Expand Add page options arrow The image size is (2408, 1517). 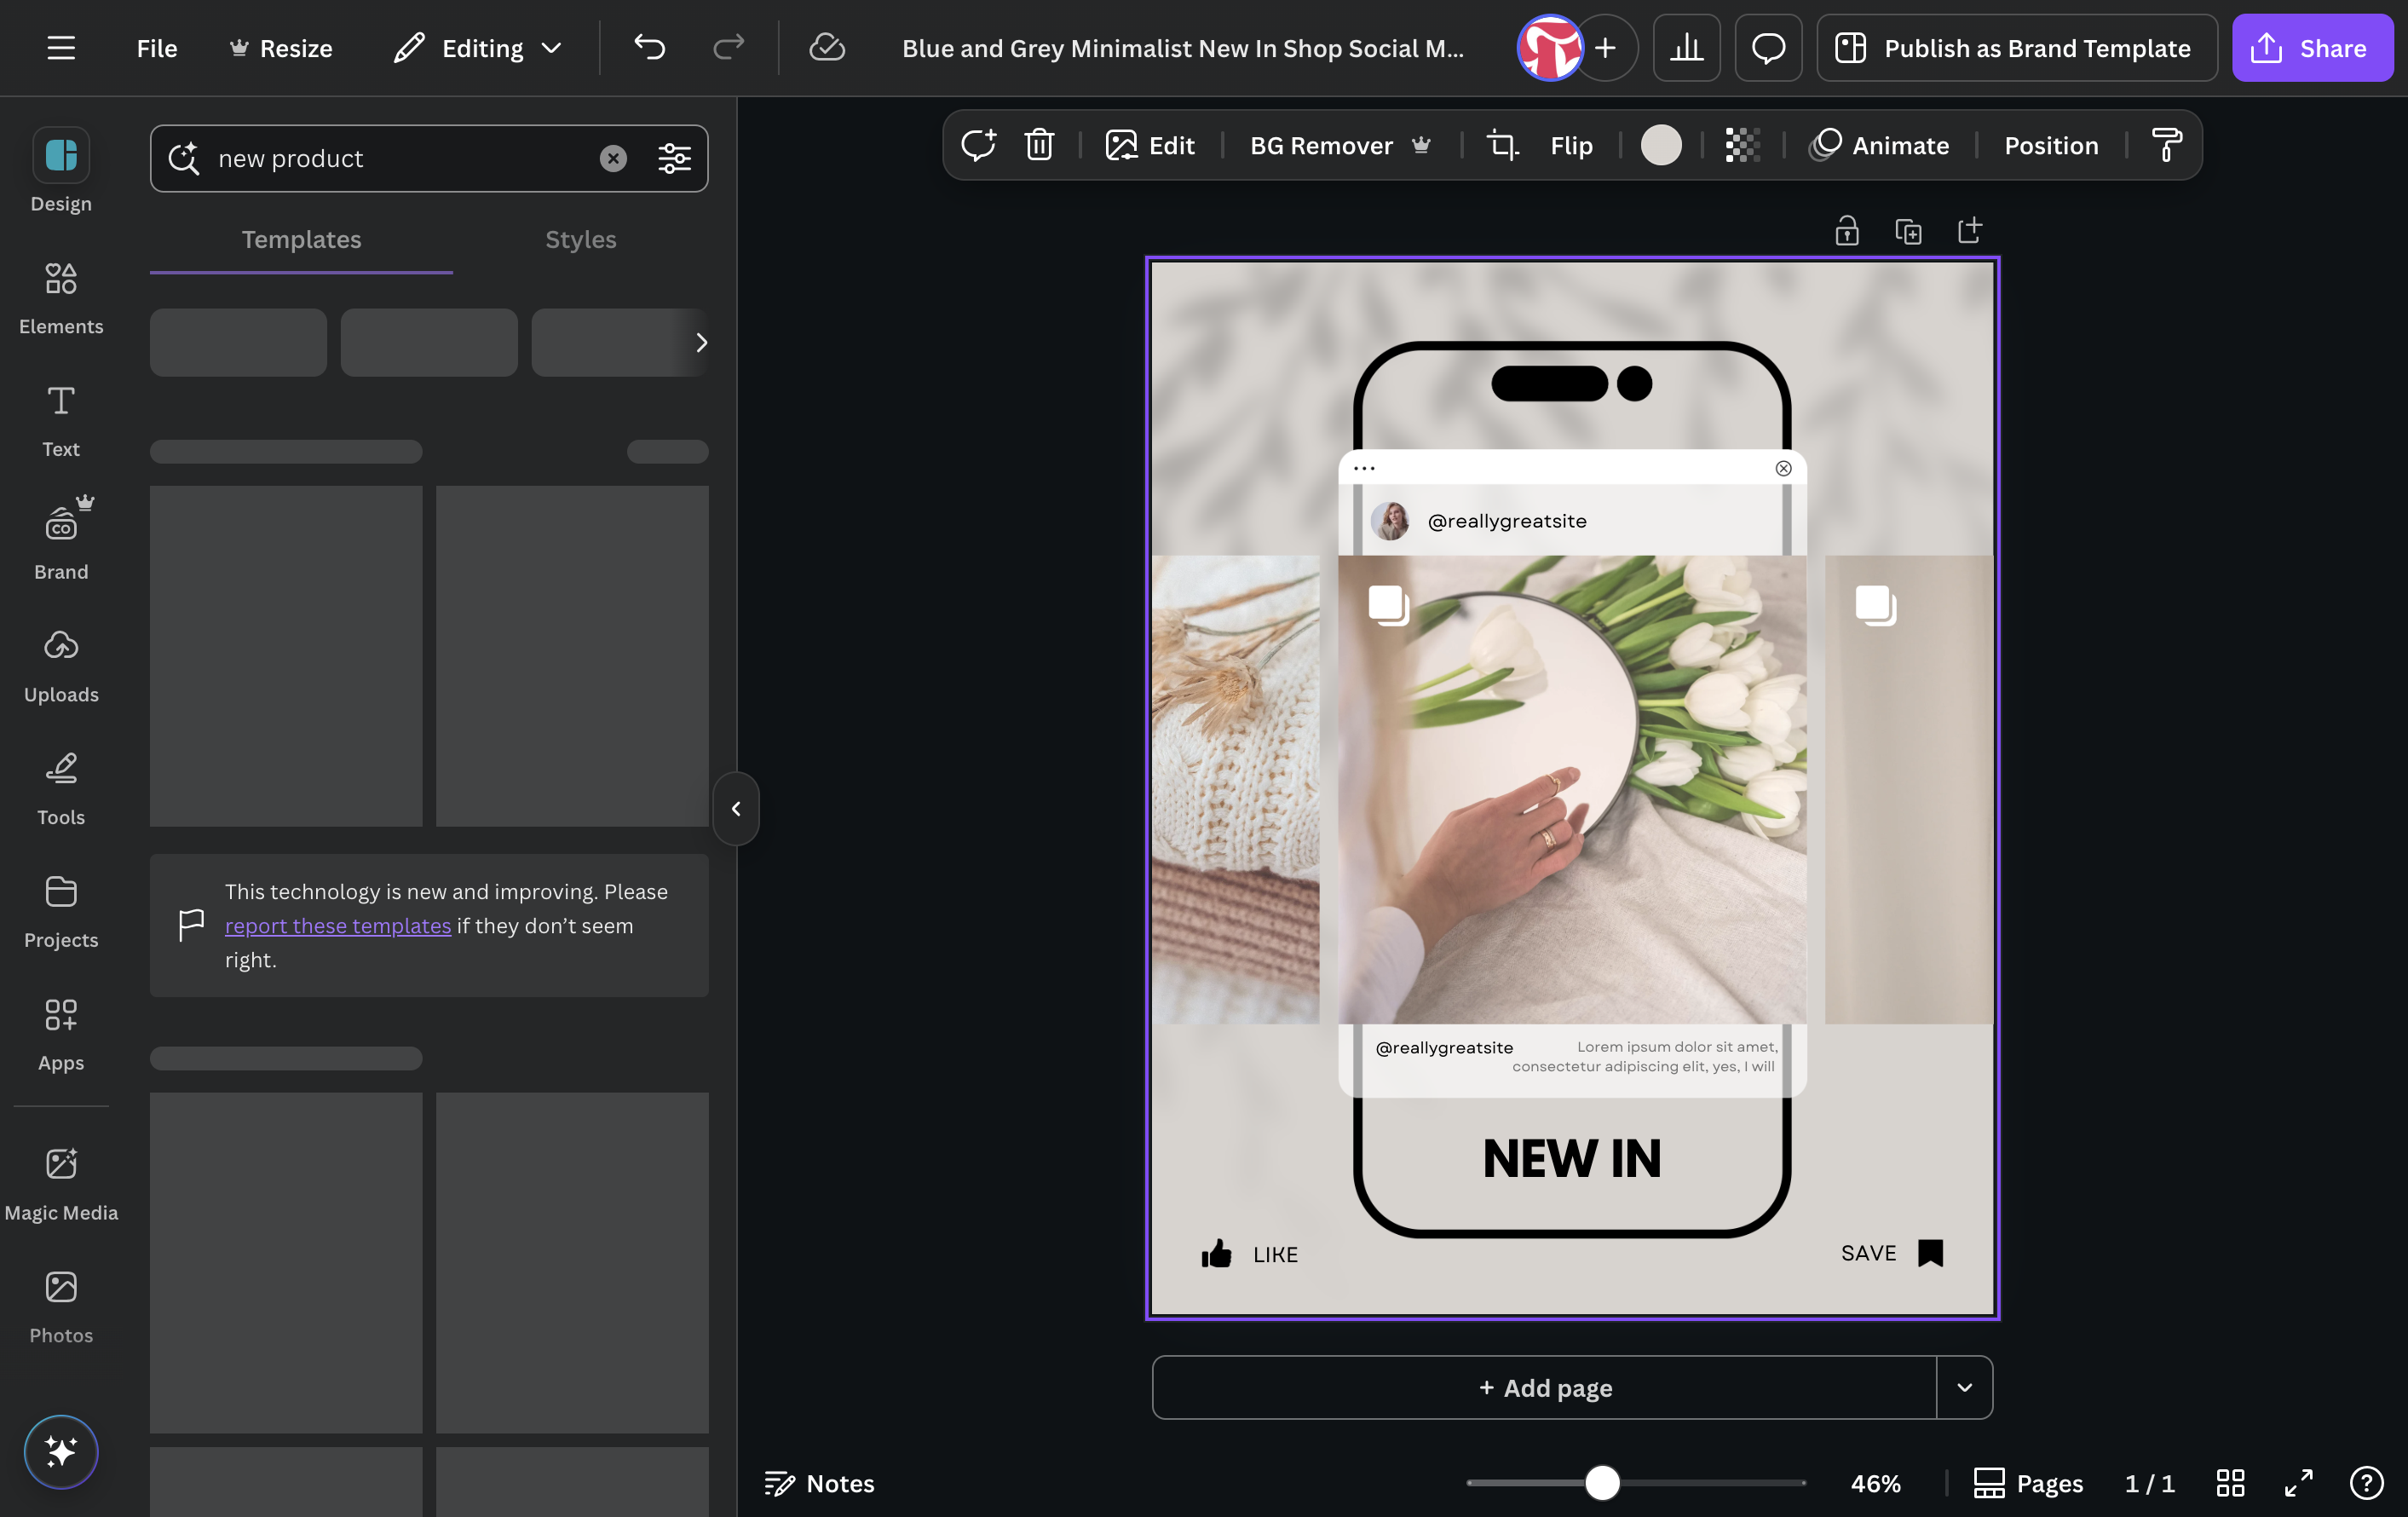(x=1965, y=1387)
